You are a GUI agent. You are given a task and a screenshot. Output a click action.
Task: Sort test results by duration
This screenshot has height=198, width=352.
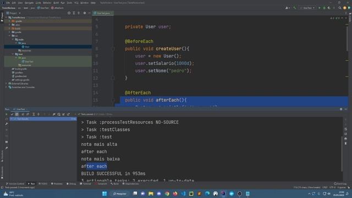[x=28, y=114]
